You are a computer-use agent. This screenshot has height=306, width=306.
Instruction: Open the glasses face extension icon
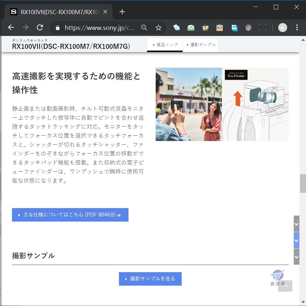pyautogui.click(x=248, y=28)
